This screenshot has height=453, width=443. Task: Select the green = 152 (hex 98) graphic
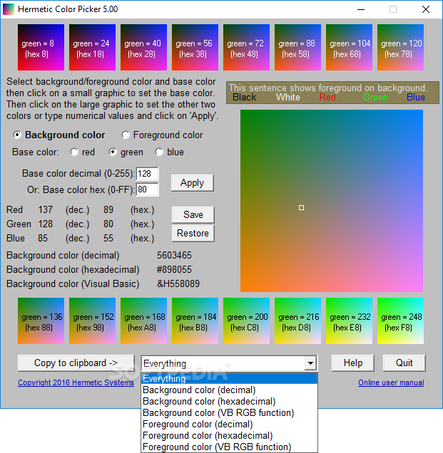click(92, 321)
